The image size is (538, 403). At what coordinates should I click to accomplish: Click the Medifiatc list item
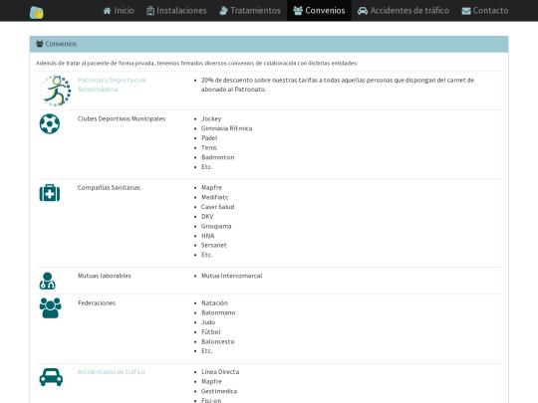214,197
